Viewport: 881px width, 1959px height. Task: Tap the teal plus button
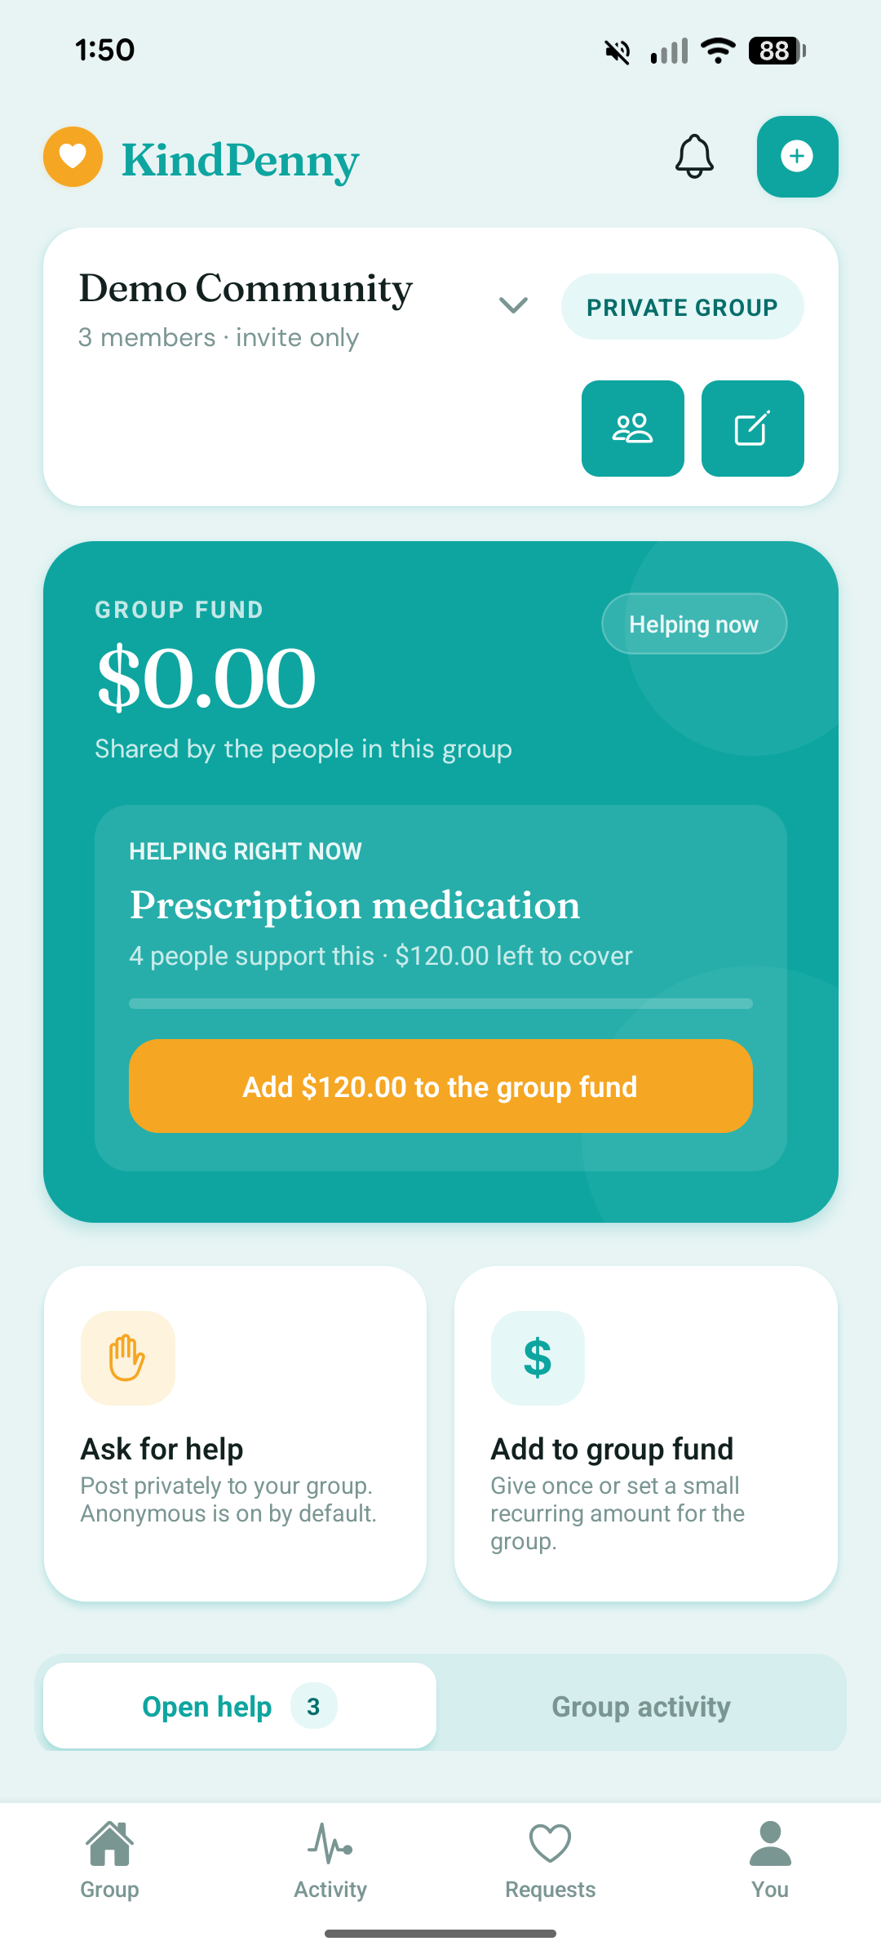[x=797, y=157]
